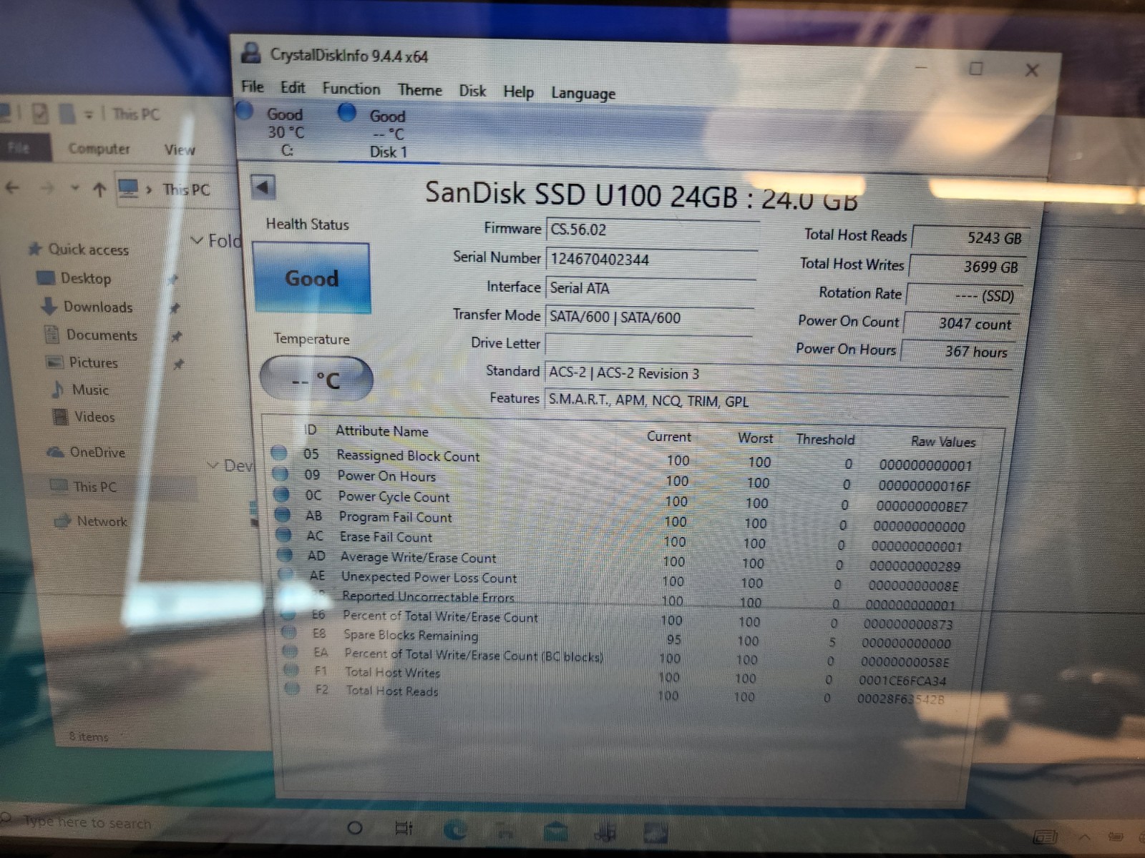
Task: Select the Unexpected Power Loss Count row
Action: pyautogui.click(x=620, y=580)
